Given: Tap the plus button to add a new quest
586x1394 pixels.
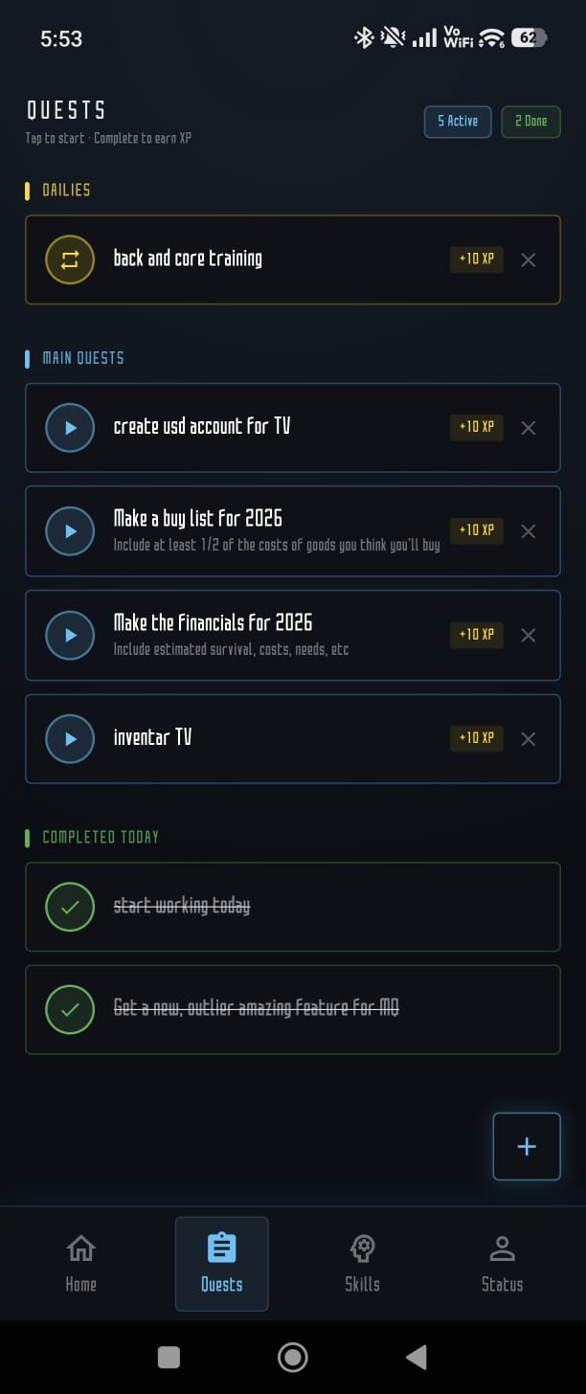Looking at the screenshot, I should tap(526, 1146).
